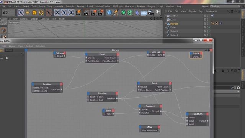Open the Render Settings icon

[100, 13]
